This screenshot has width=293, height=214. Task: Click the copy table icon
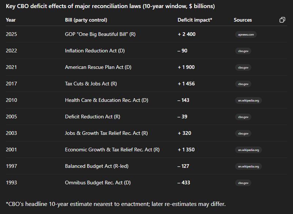[x=282, y=20]
